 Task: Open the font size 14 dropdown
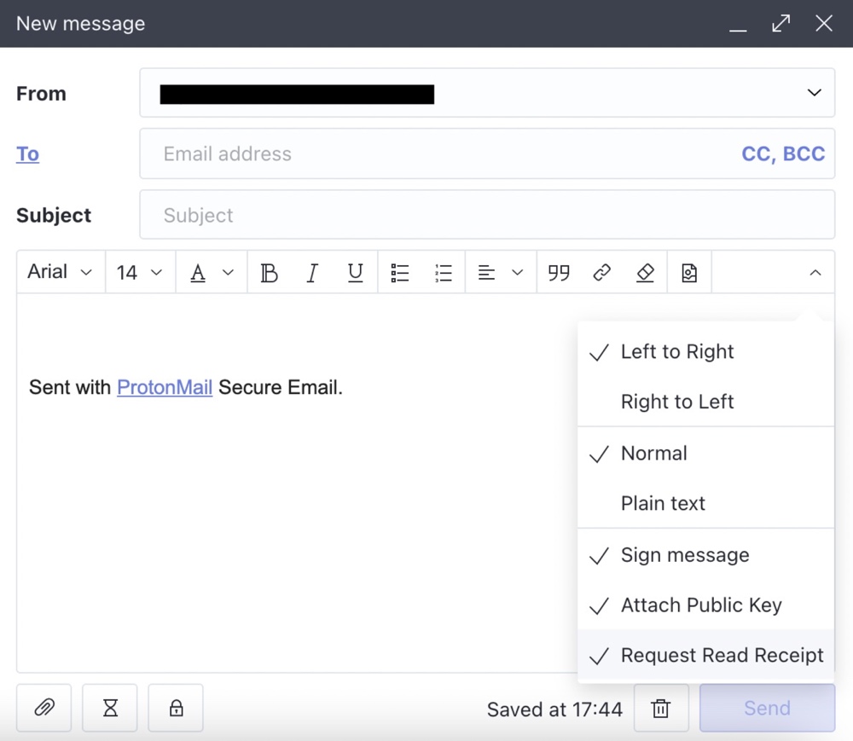tap(140, 272)
